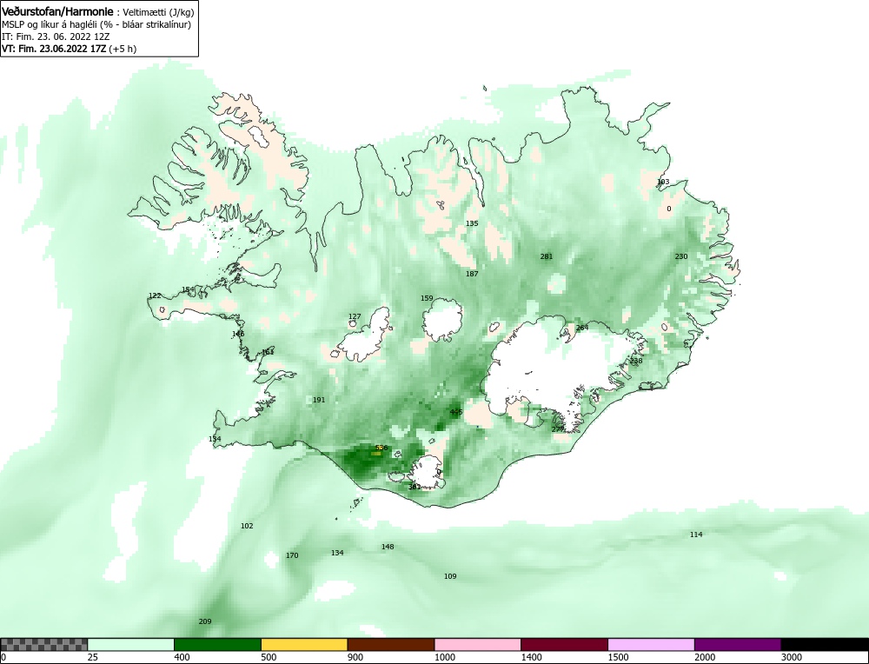The image size is (869, 664).
Task: Click the title line 'Veðurstofan/Harmonie : Veltimætti (J/kg)'
Action: [x=98, y=11]
